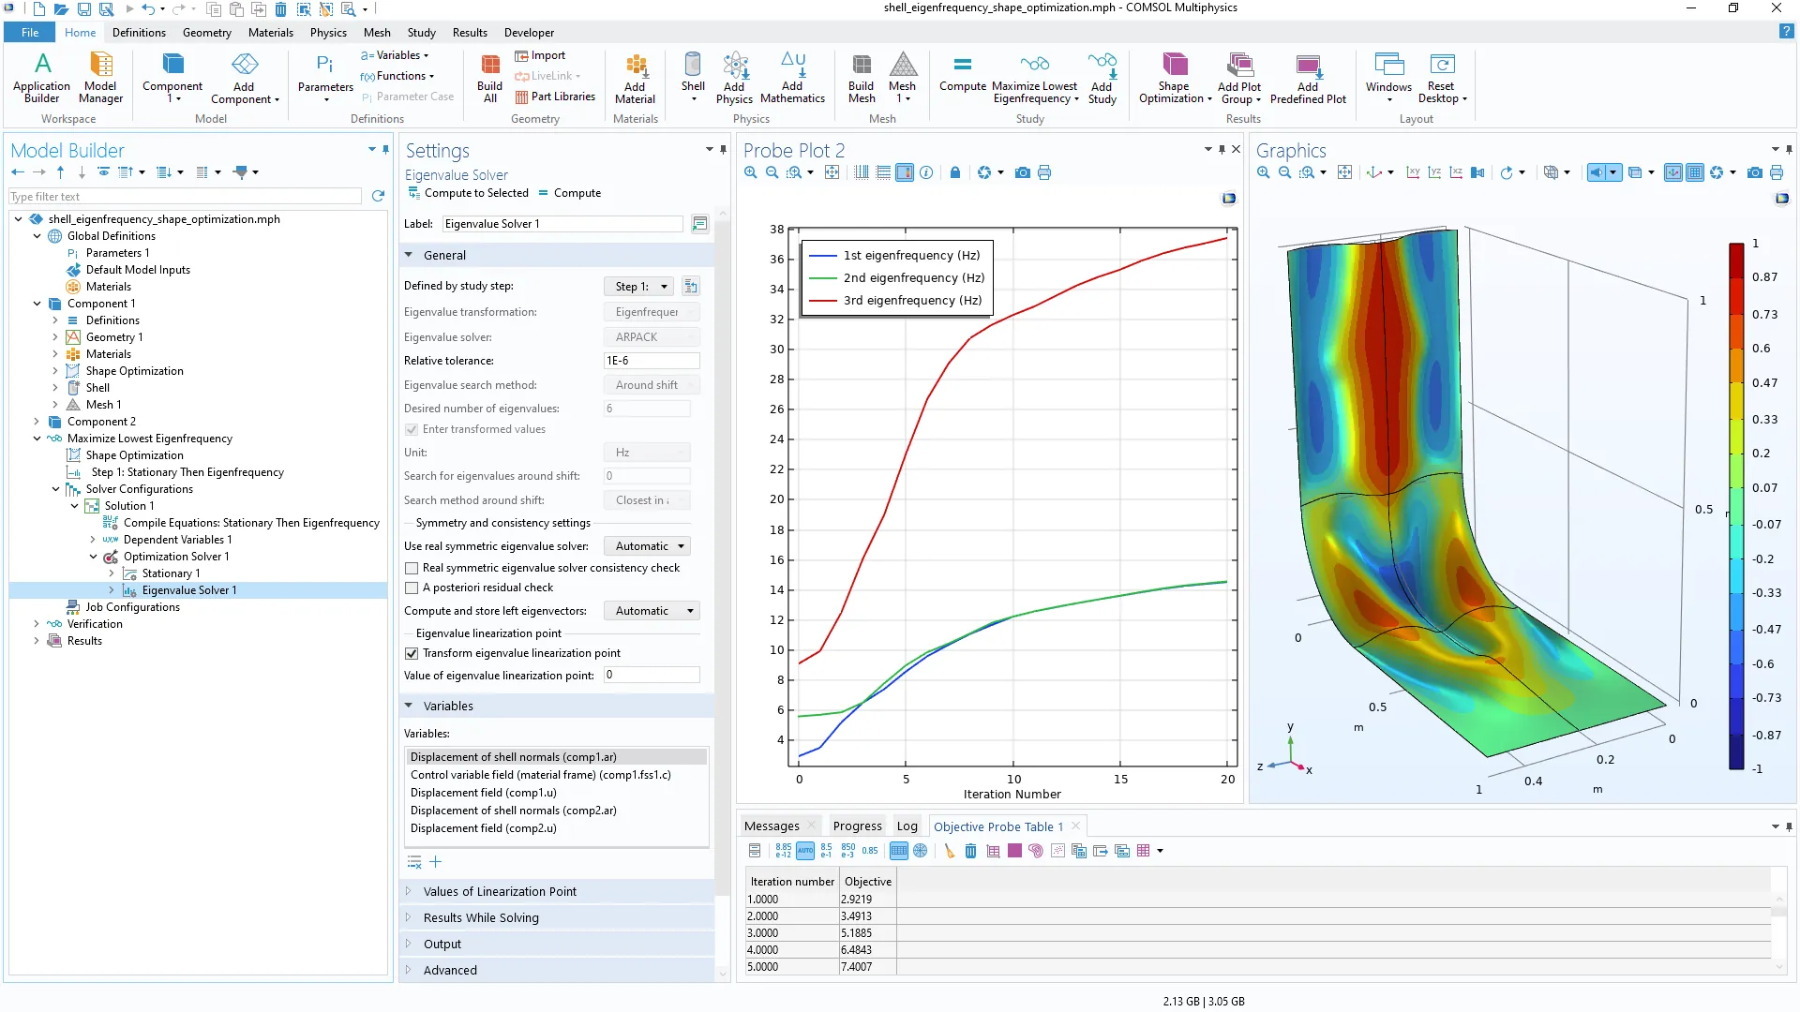The width and height of the screenshot is (1800, 1012).
Task: Check the A posteriori residual check box
Action: (412, 588)
